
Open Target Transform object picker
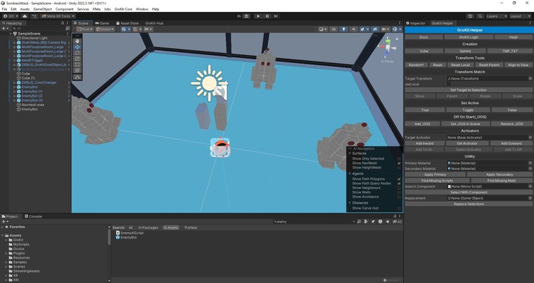pos(530,79)
